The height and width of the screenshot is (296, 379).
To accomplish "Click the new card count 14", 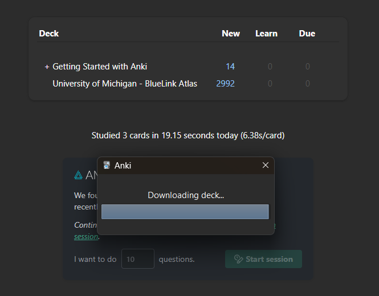I will tap(230, 67).
